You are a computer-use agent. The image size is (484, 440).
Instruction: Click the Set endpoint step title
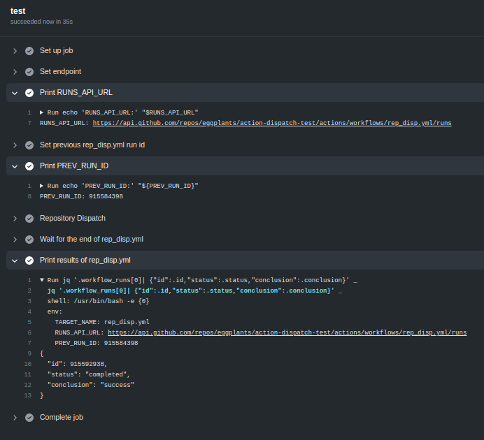(60, 71)
